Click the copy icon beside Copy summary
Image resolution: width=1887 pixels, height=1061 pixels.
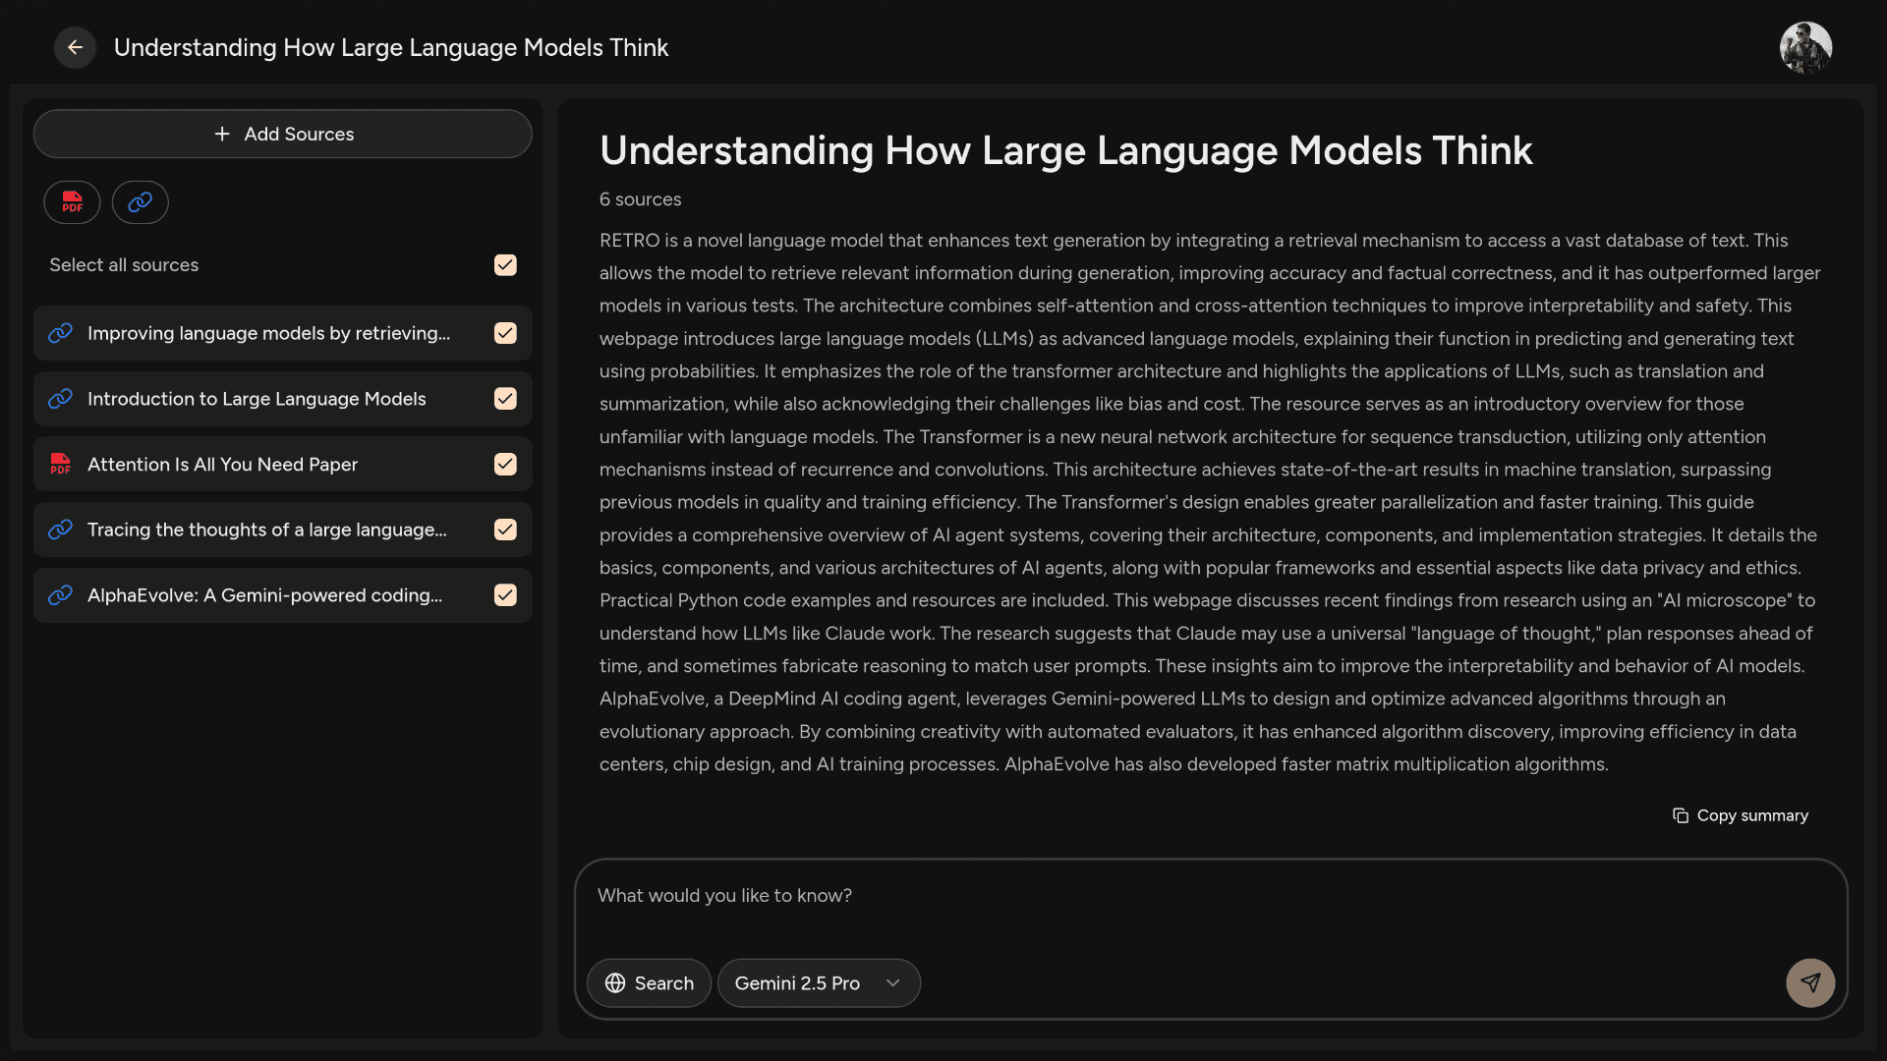point(1681,815)
